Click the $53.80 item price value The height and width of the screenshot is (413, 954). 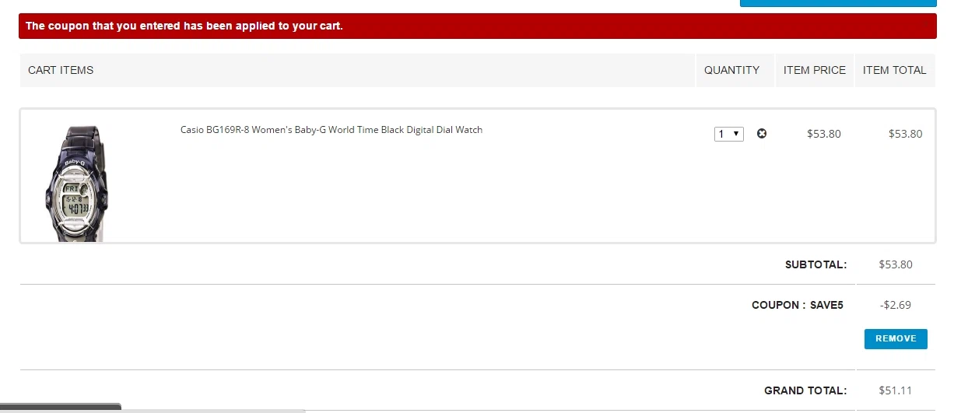point(824,134)
